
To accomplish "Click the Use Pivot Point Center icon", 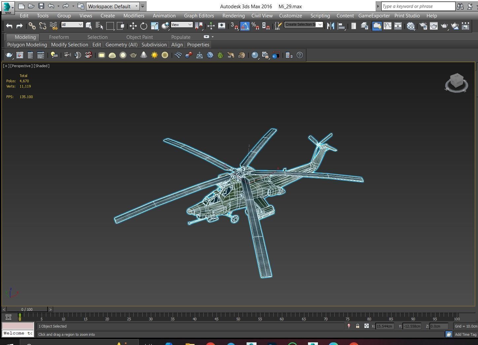I will (199, 26).
